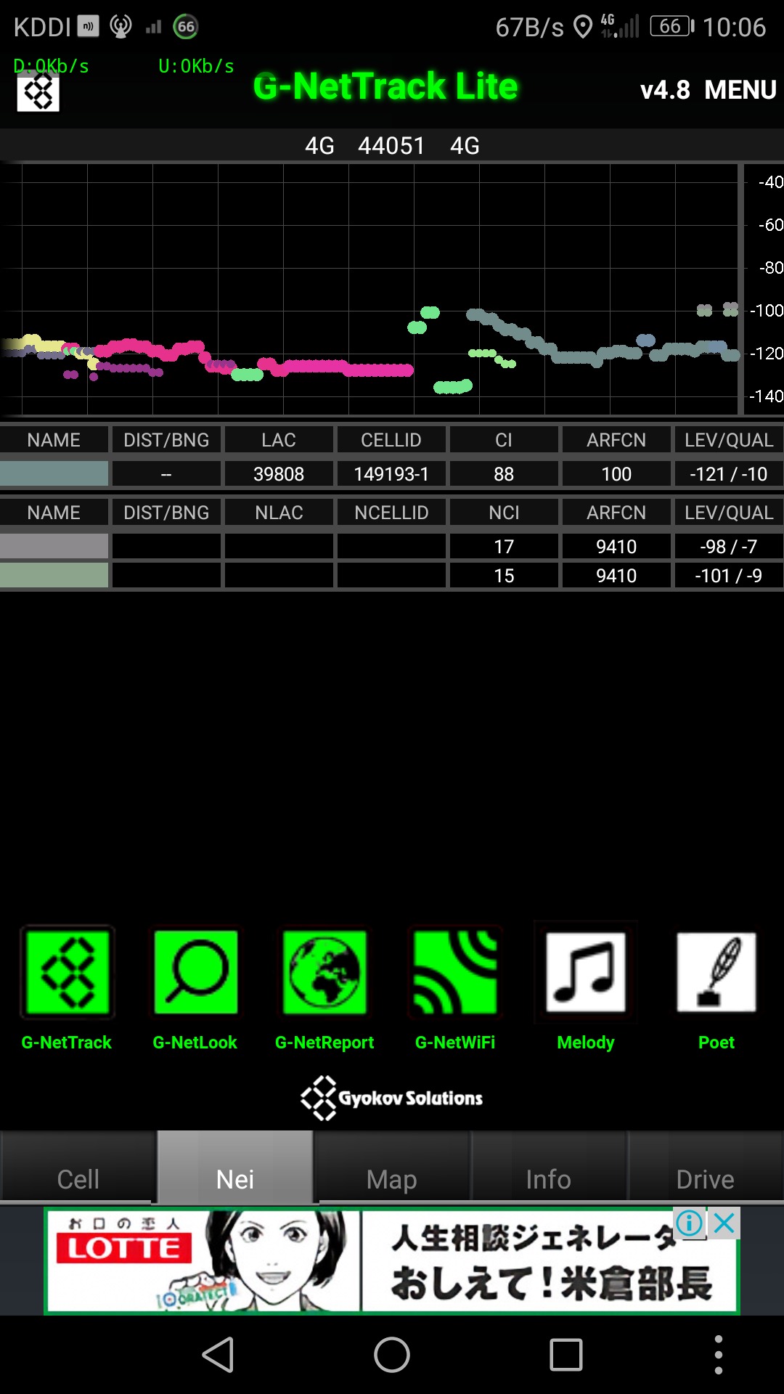784x1394 pixels.
Task: Tap the NCELLID column header
Action: [391, 513]
